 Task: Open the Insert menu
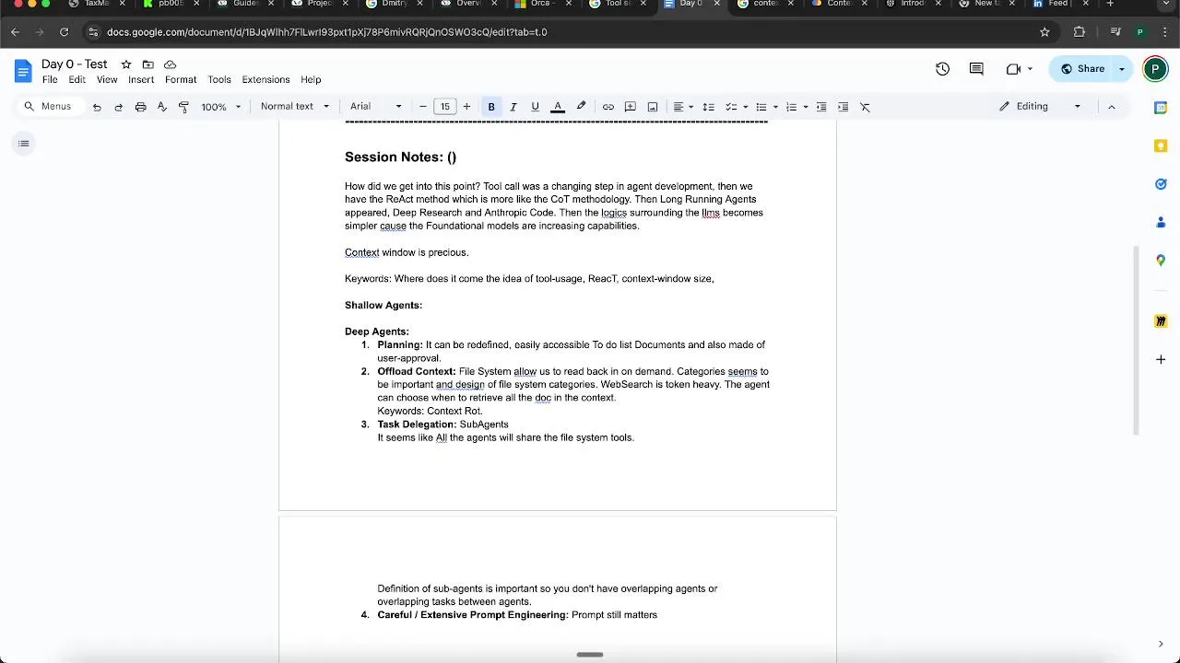pos(141,80)
